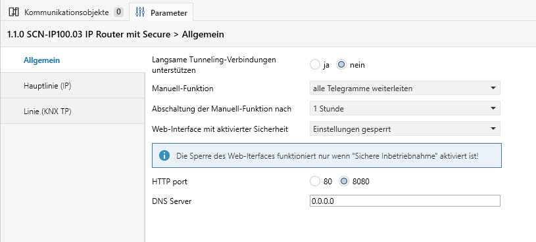Click the Web-Interface lock info message box
The image size is (536, 242).
327,156
